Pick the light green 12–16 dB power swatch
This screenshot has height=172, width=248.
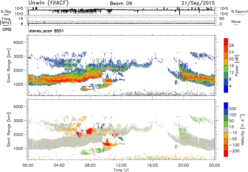(226, 69)
